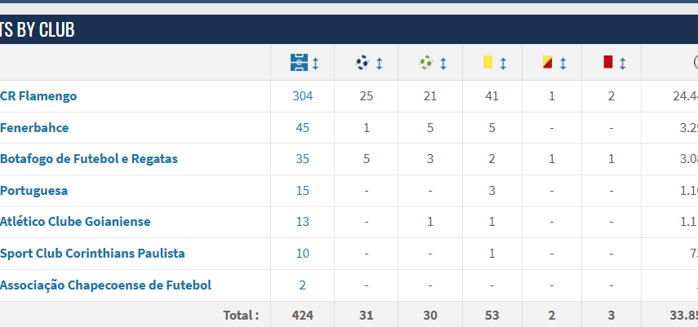Sort using arrow beside the yellow card
This screenshot has height=327, width=698.
click(503, 62)
